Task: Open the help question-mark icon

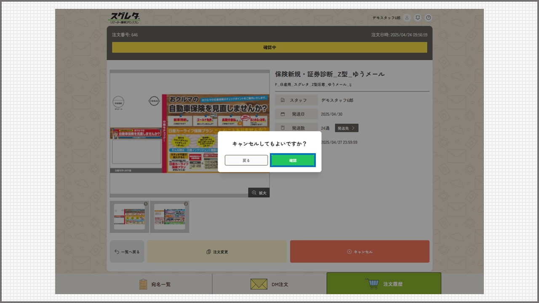Action: point(429,18)
